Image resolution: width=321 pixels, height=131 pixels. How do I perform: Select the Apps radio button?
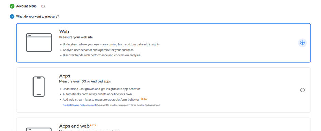point(303,90)
